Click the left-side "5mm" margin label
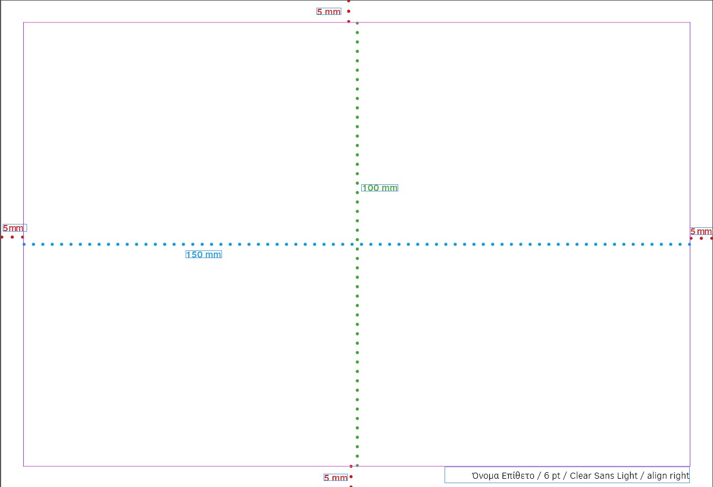The height and width of the screenshot is (487, 713). click(14, 228)
